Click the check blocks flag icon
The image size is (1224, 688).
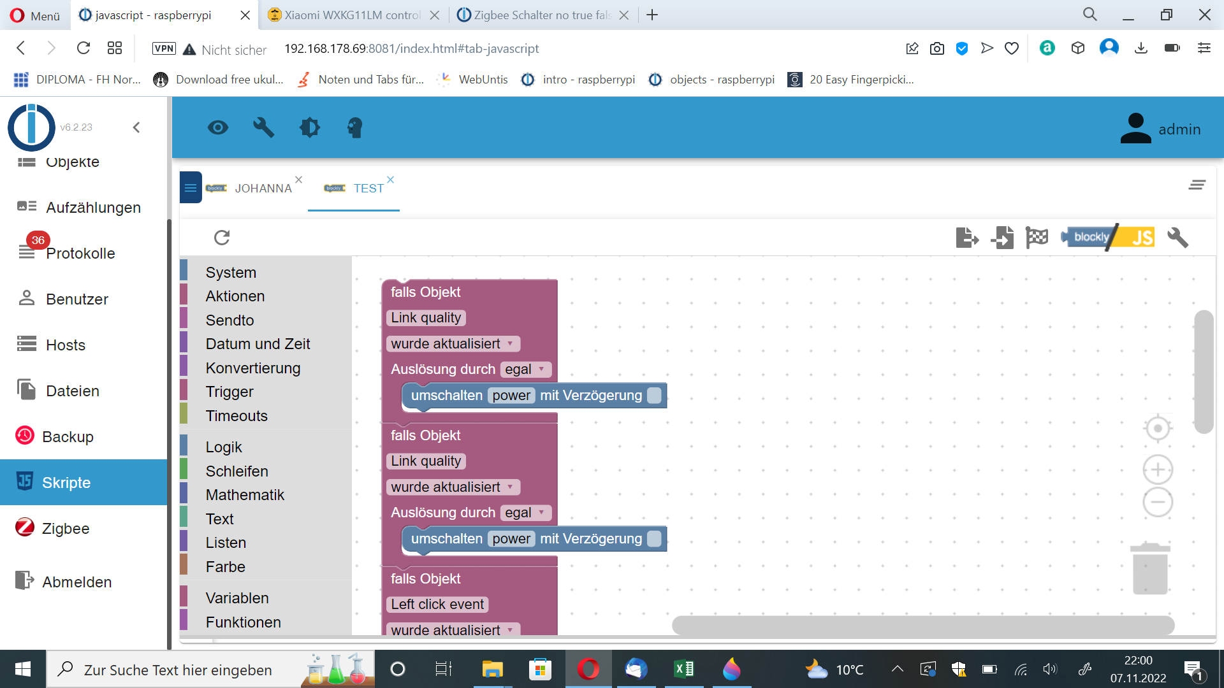click(1037, 238)
